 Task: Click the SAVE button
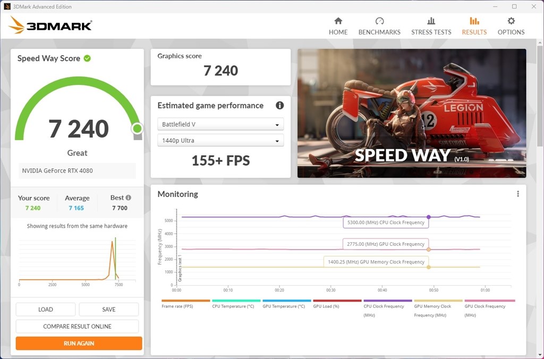click(x=108, y=310)
